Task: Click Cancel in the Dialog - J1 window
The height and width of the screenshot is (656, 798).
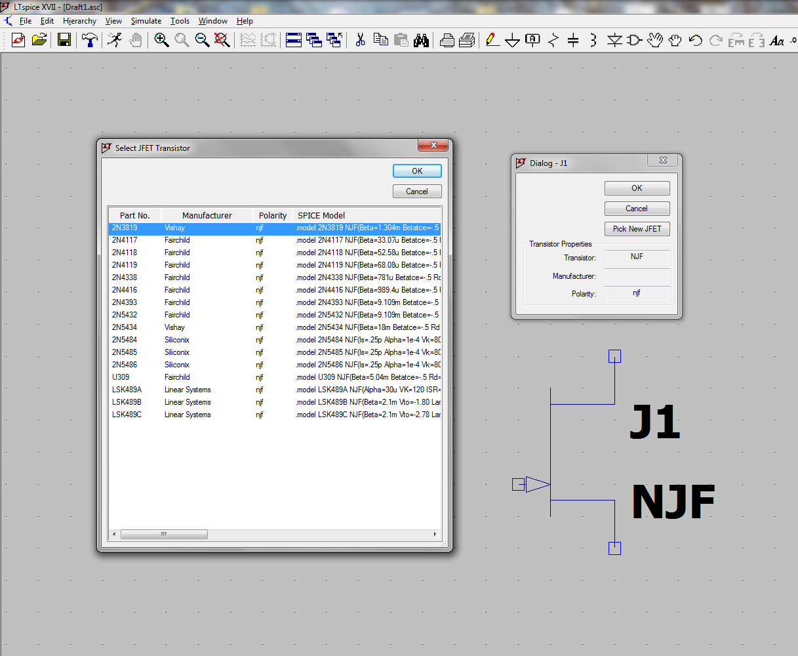Action: coord(637,209)
